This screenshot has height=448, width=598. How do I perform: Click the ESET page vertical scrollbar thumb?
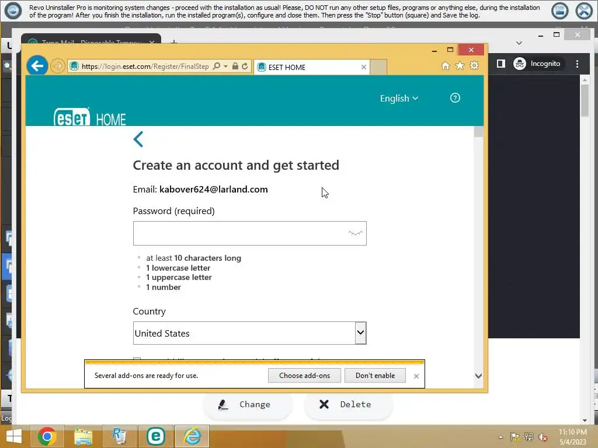[479, 132]
